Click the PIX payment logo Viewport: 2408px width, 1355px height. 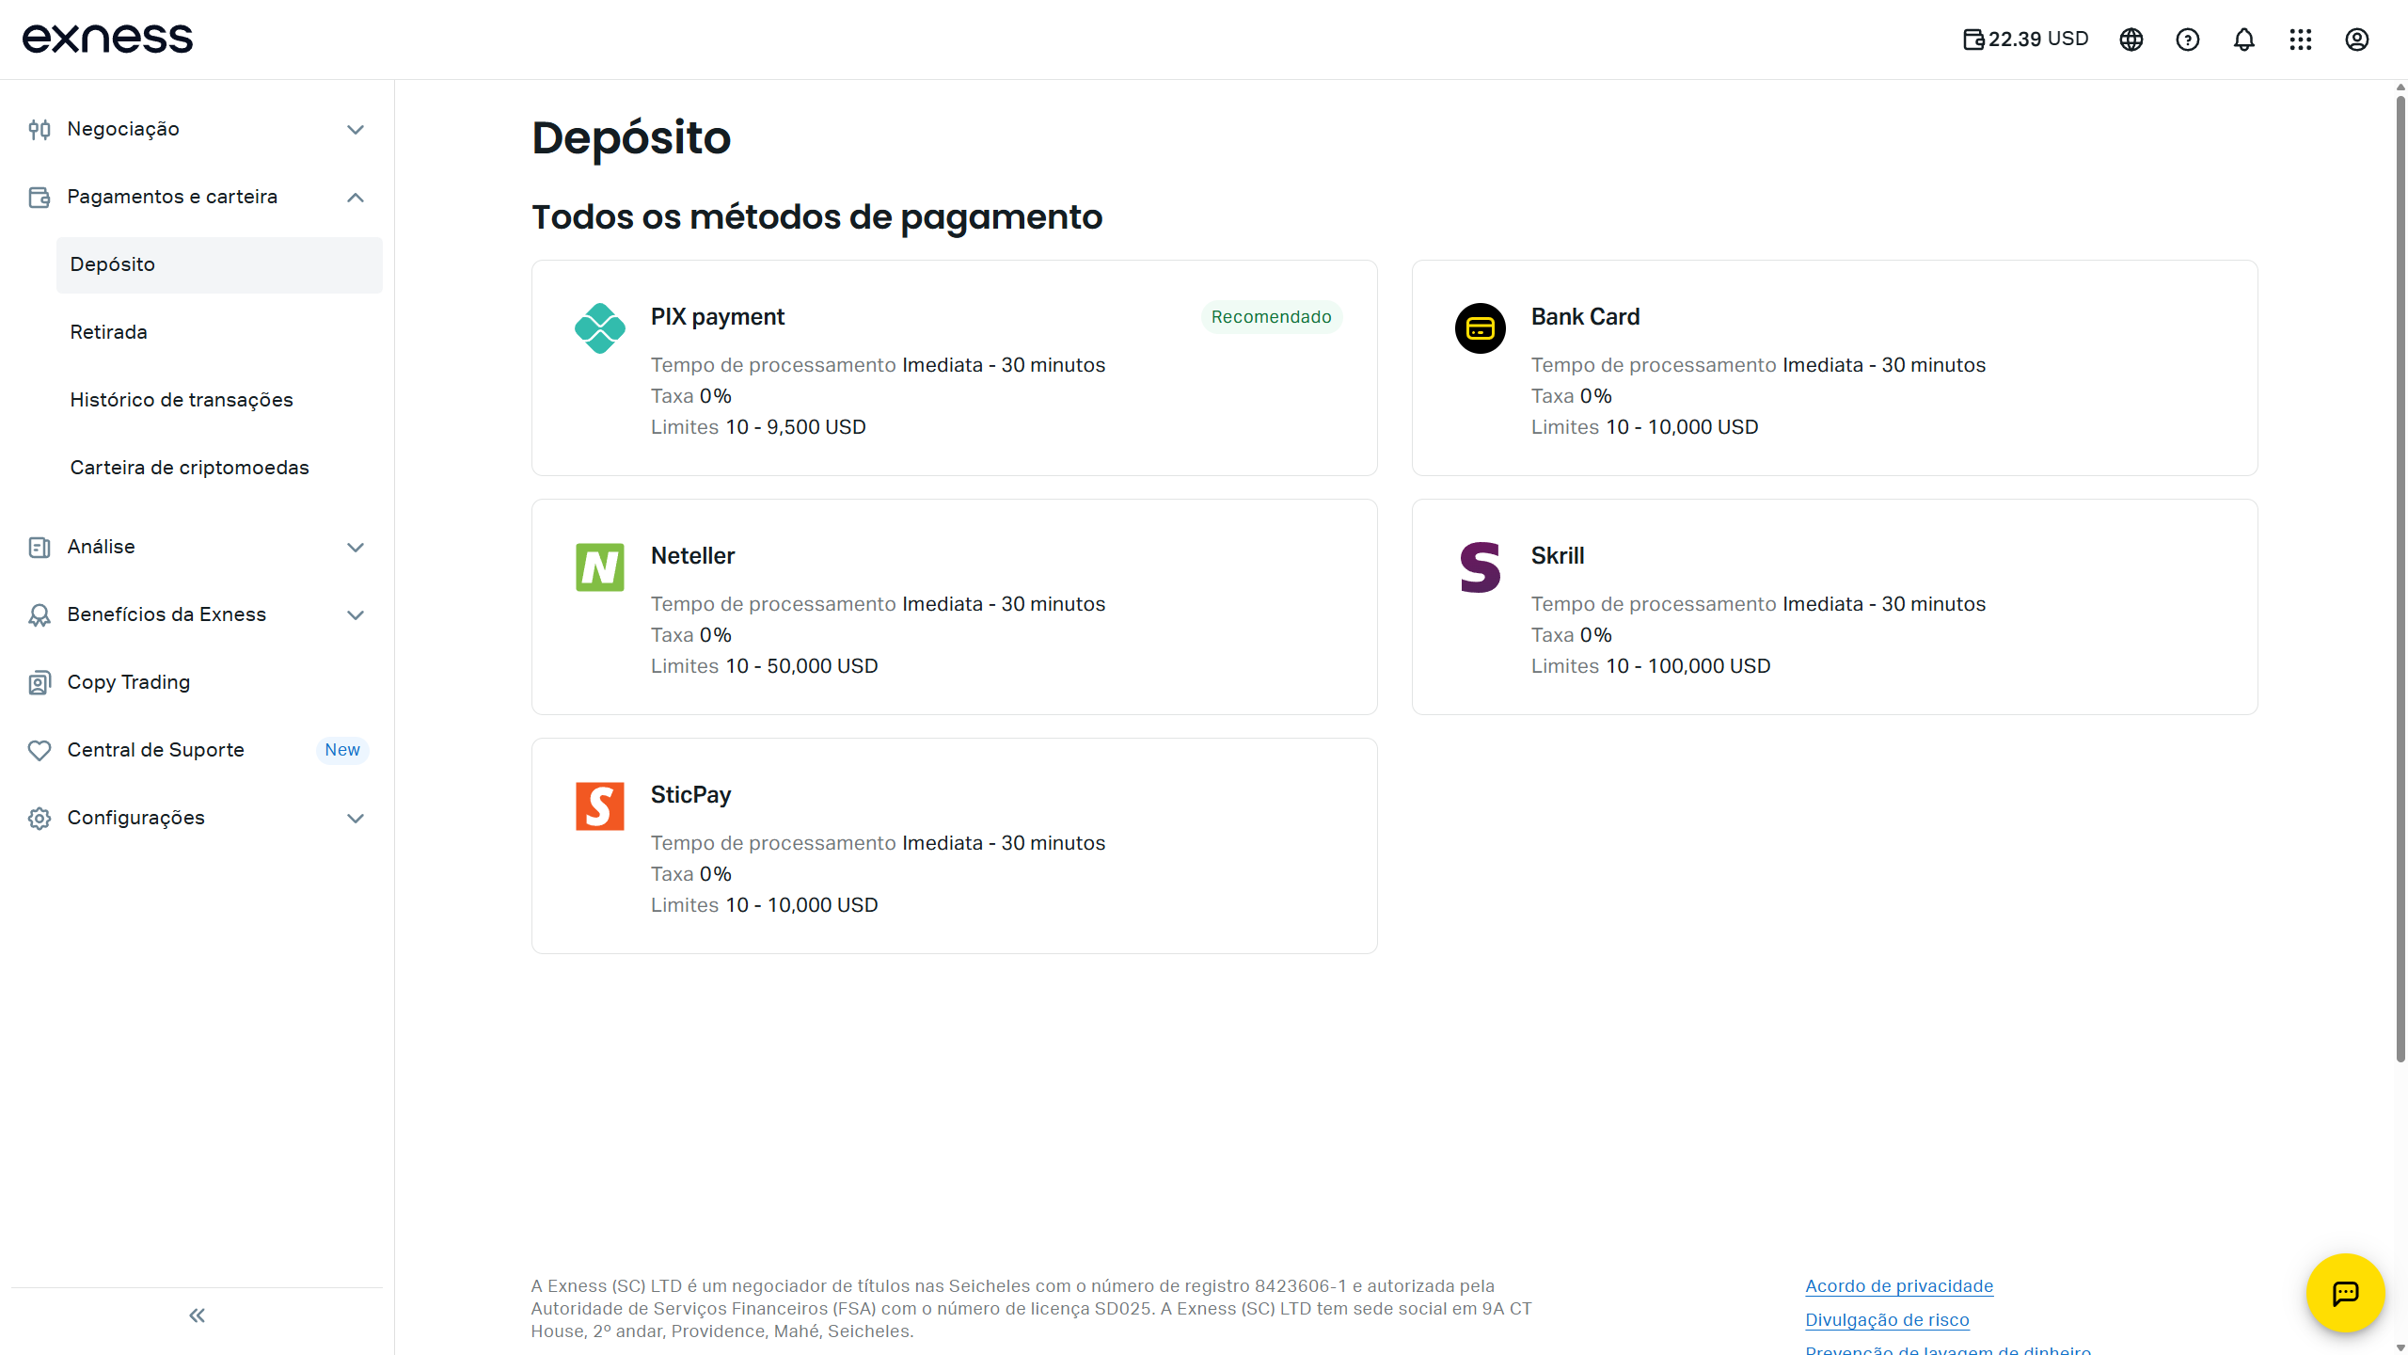click(600, 328)
